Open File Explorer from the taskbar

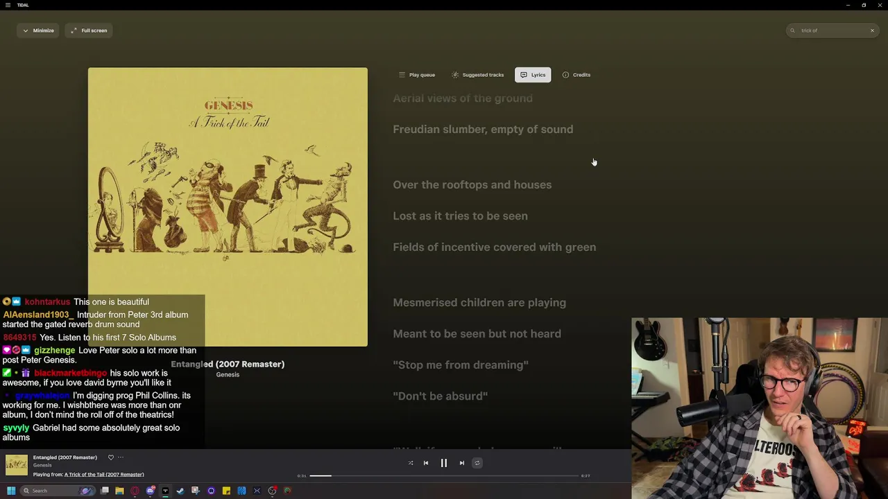[119, 491]
